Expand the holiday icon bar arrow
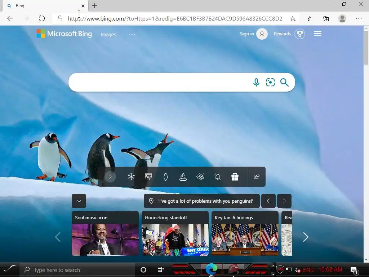Viewport: 369px width, 277px height. [x=110, y=177]
